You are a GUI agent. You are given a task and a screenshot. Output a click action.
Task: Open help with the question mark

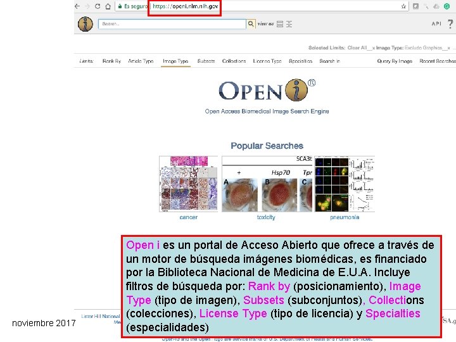click(x=450, y=24)
